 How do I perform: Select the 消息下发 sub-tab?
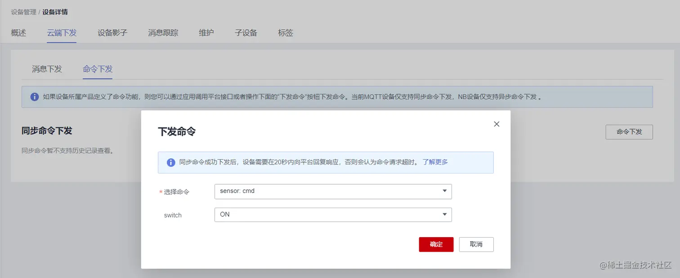pos(47,69)
